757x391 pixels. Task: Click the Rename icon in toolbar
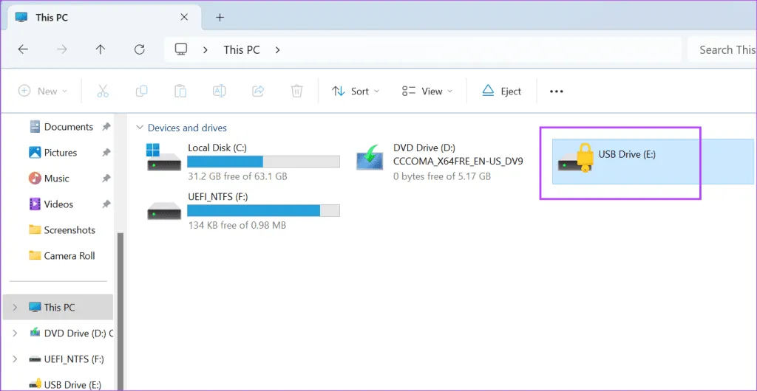219,91
